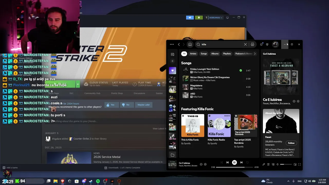Add Ce E Iubirea via player-bar plus
The height and width of the screenshot is (185, 329).
pyautogui.click(x=205, y=164)
